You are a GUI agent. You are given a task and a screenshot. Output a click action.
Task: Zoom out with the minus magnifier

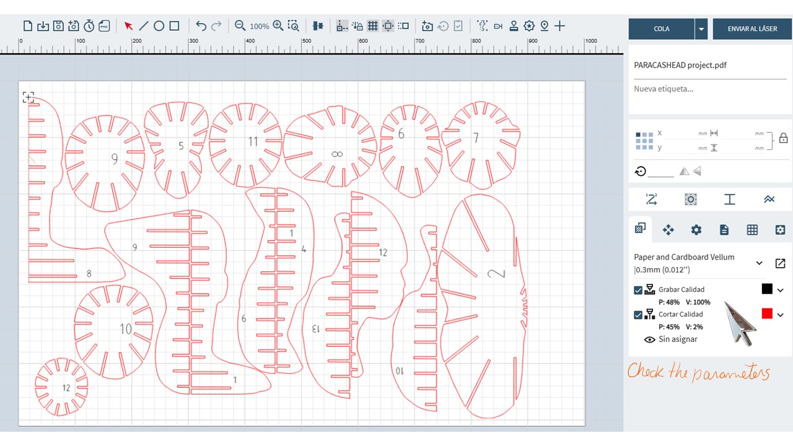click(240, 26)
